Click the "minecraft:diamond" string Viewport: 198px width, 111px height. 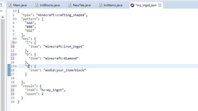click(61, 58)
